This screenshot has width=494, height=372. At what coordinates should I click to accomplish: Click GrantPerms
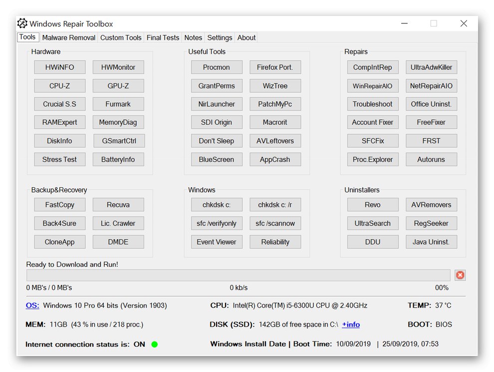pos(217,86)
